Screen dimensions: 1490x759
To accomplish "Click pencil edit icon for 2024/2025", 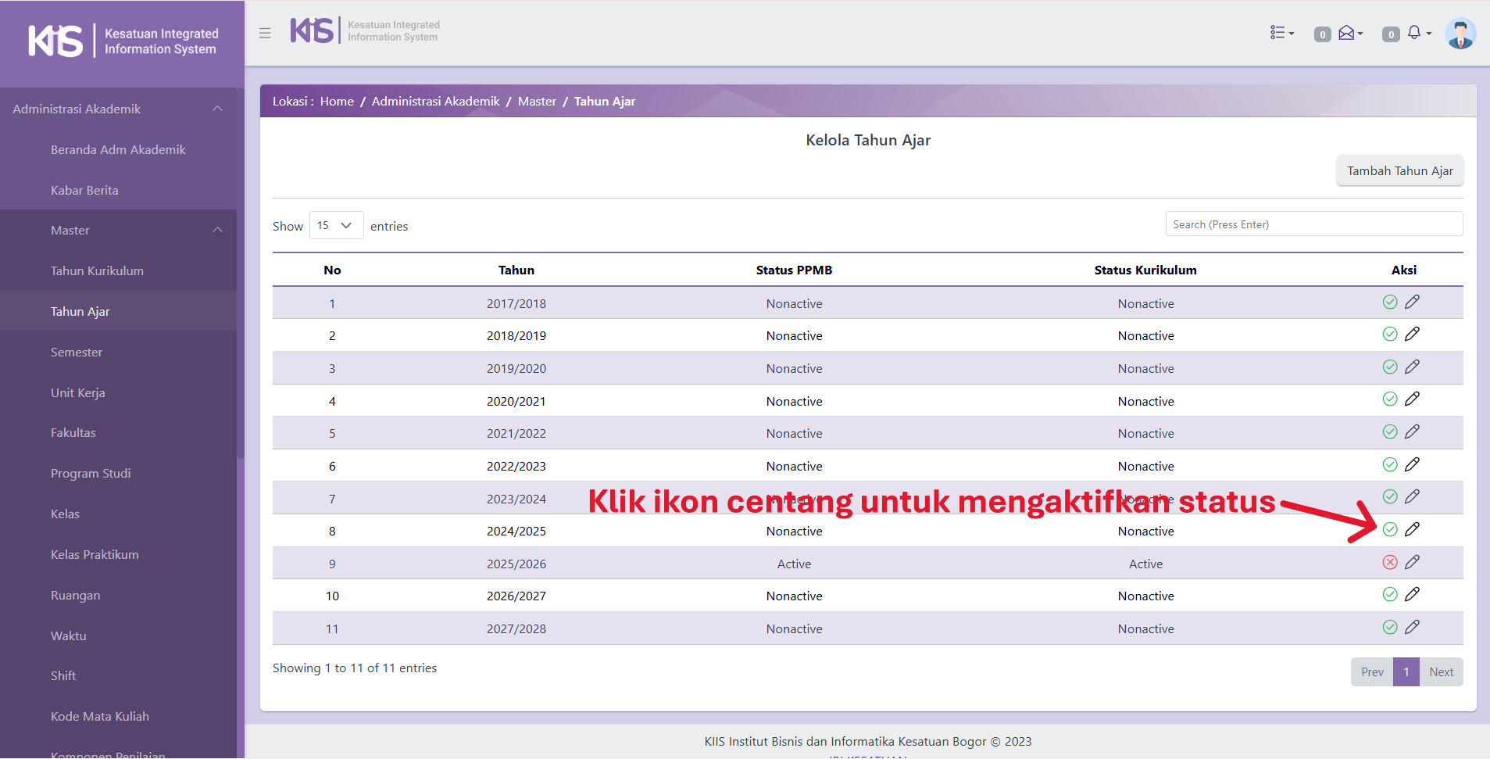I will [x=1412, y=530].
